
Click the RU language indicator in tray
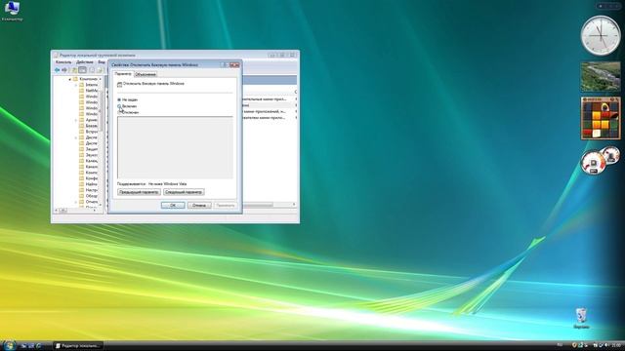[x=560, y=344]
